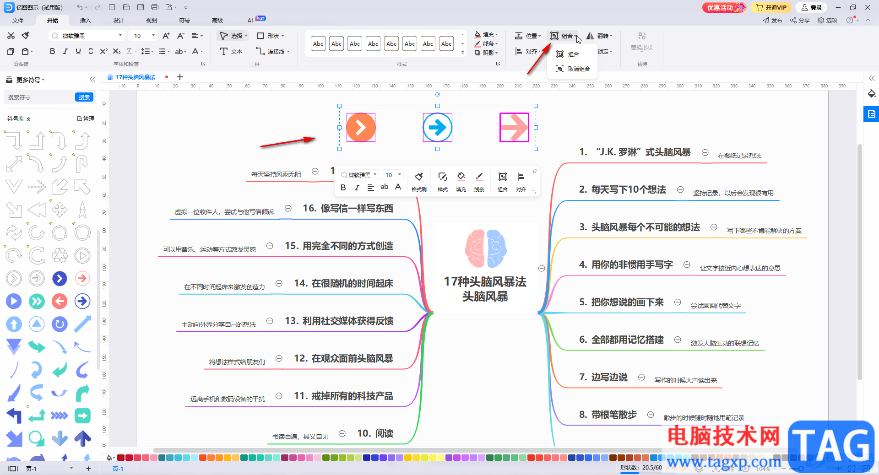Click the 替换形状 replace shape button

[642, 41]
